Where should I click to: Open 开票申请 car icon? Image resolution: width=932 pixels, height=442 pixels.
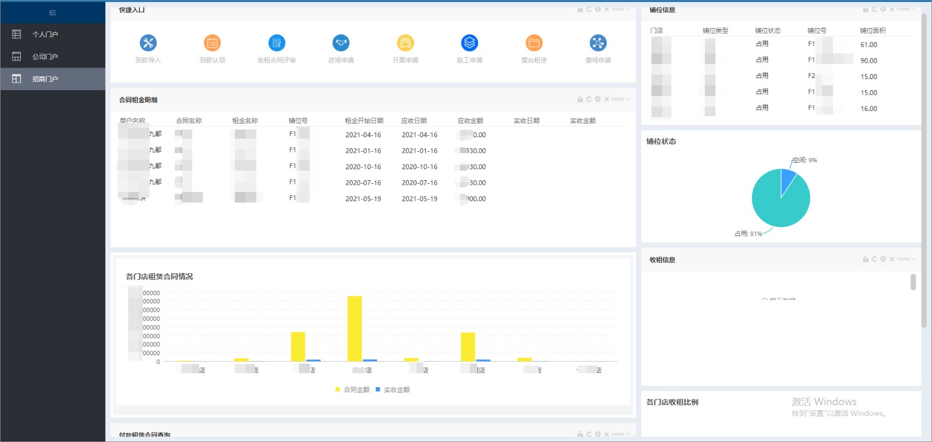tap(405, 43)
